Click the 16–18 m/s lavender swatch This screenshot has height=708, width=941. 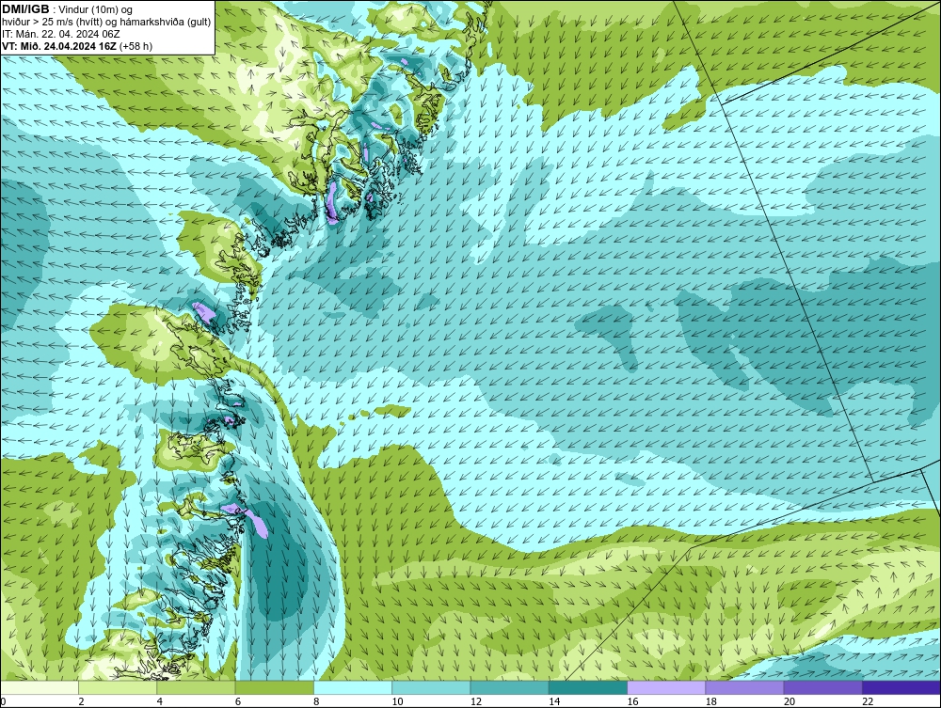(667, 687)
